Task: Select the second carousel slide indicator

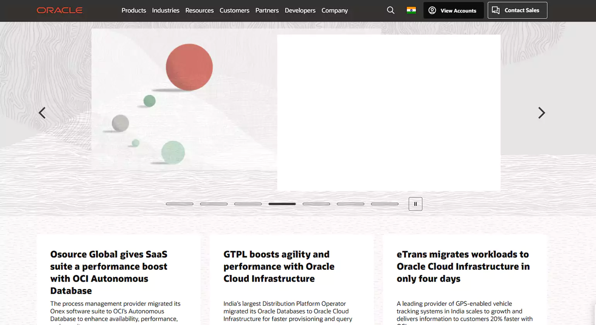Action: point(214,204)
